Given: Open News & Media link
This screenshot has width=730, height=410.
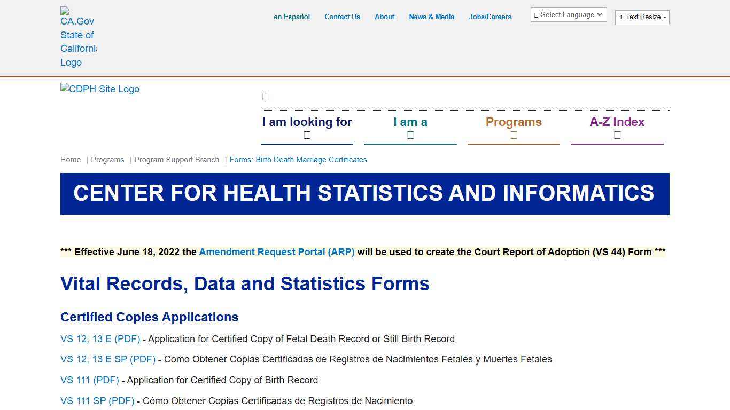Looking at the screenshot, I should tap(431, 17).
